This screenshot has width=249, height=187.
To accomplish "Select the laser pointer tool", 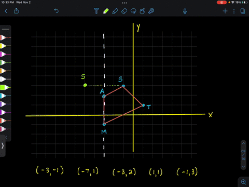I will [151, 11].
